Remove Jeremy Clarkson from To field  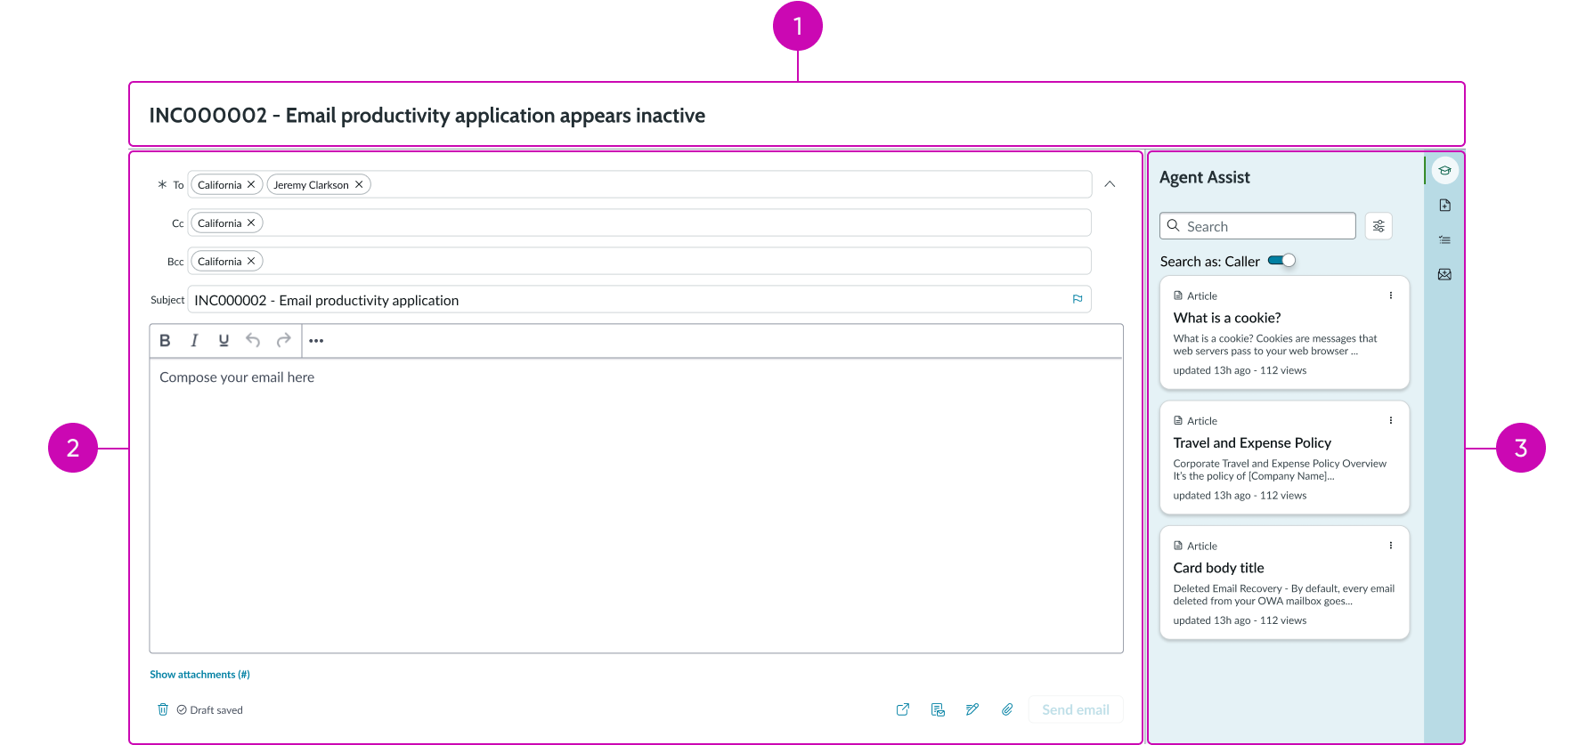(359, 184)
